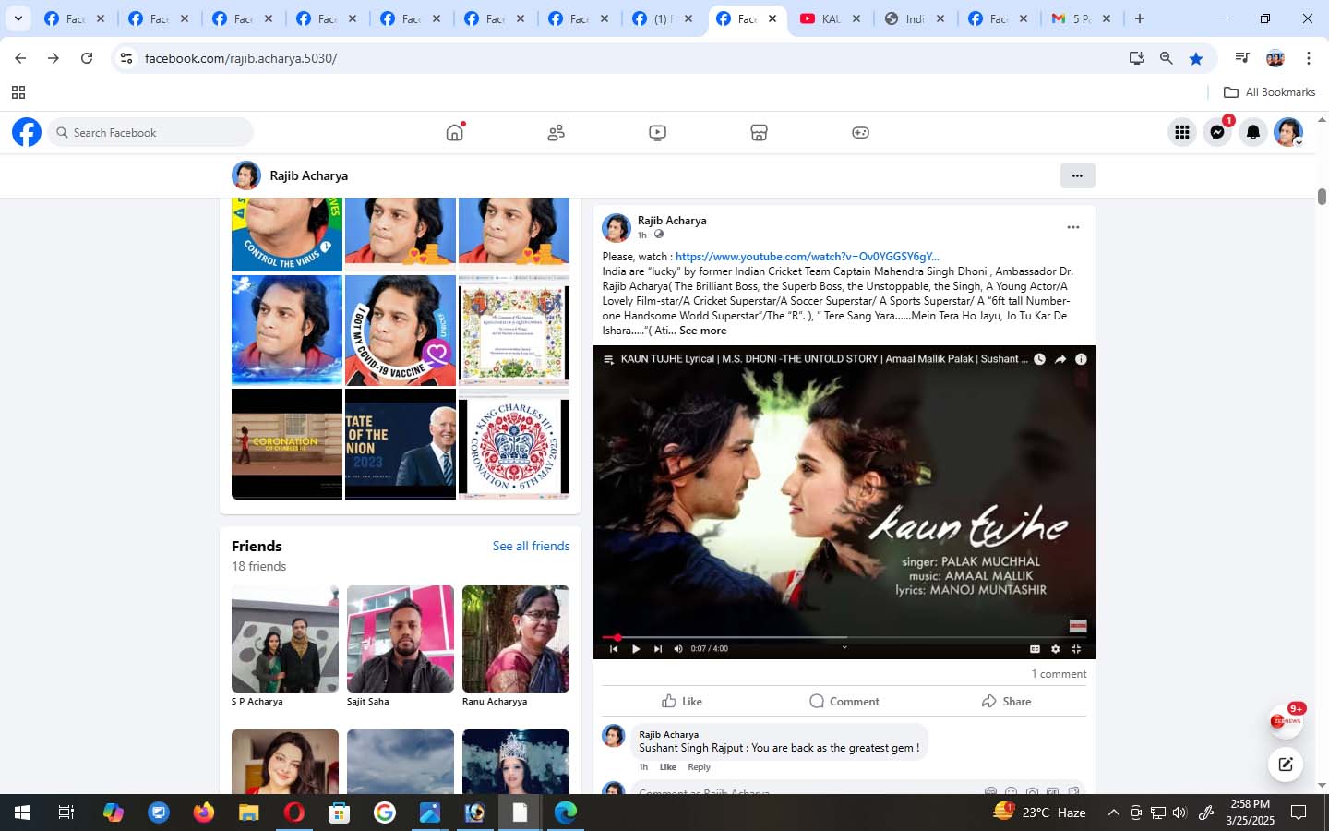1329x831 pixels.
Task: Show hidden system tray icons
Action: pos(1113,813)
